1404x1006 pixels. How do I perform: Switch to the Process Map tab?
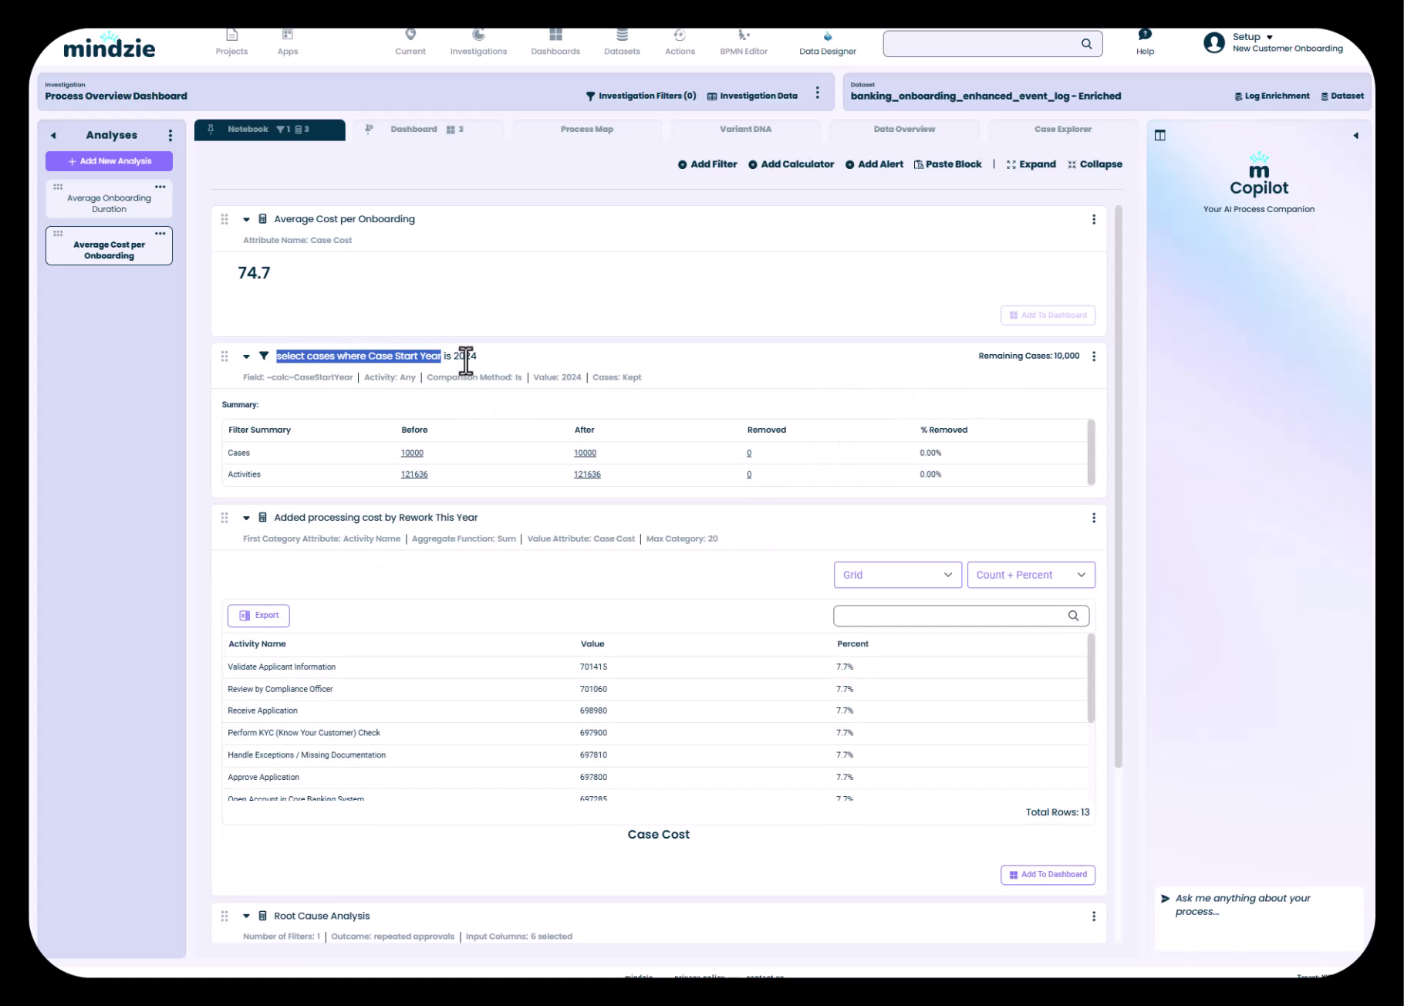(586, 130)
